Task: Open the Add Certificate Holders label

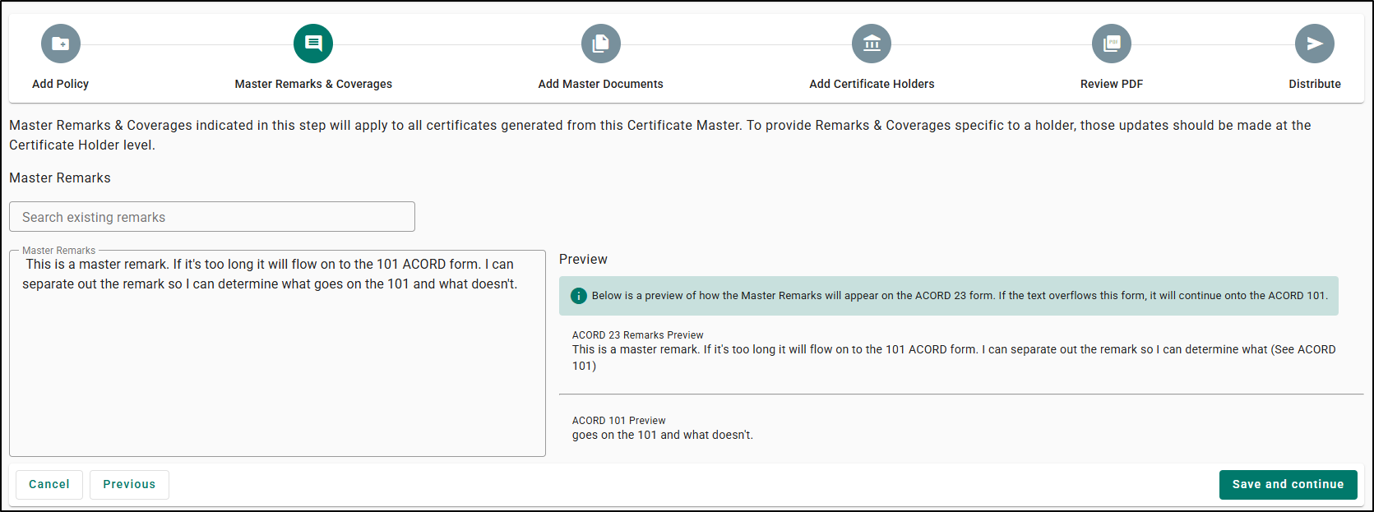Action: 872,84
